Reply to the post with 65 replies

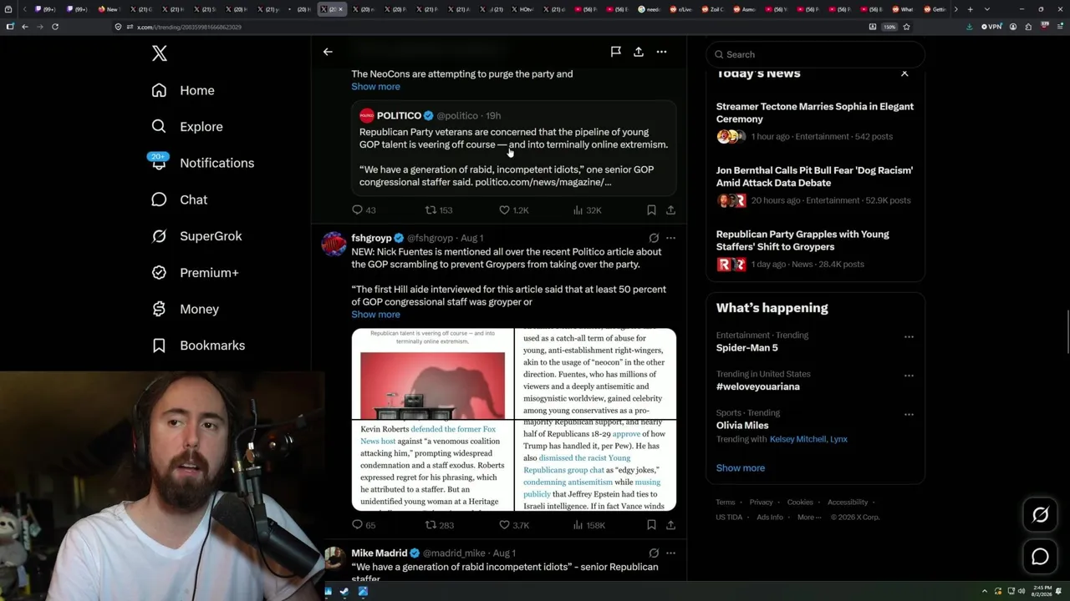click(364, 525)
